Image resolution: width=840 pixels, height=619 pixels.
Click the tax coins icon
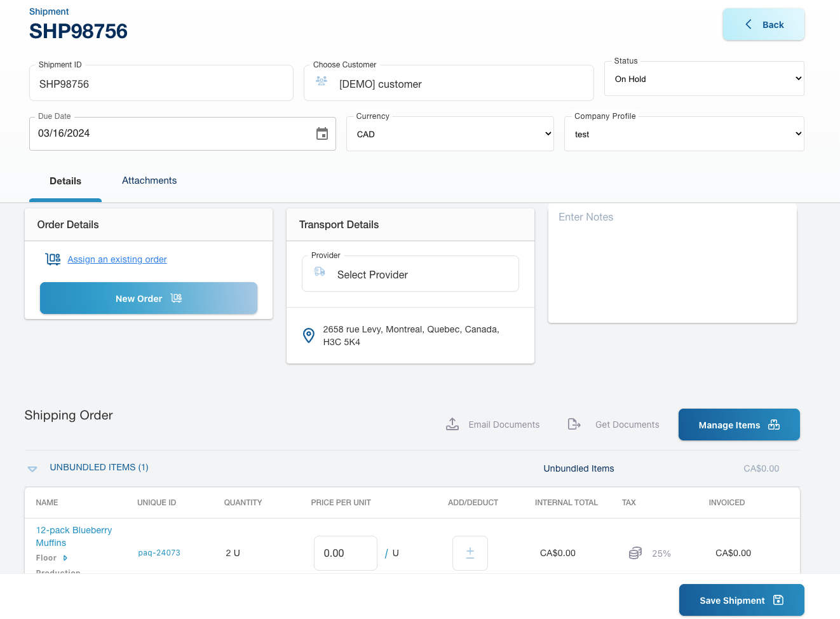click(635, 553)
